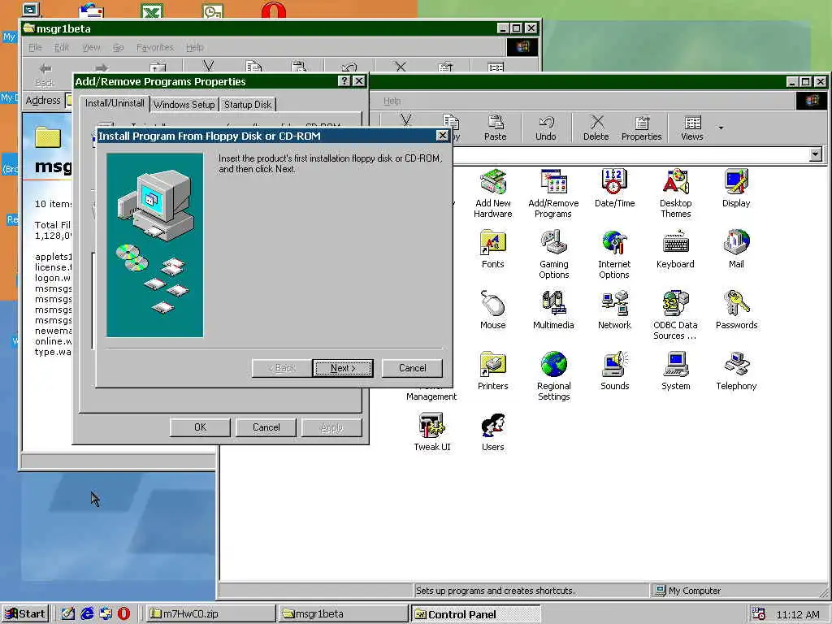Click Next in the install wizard
The height and width of the screenshot is (624, 832).
tap(343, 368)
